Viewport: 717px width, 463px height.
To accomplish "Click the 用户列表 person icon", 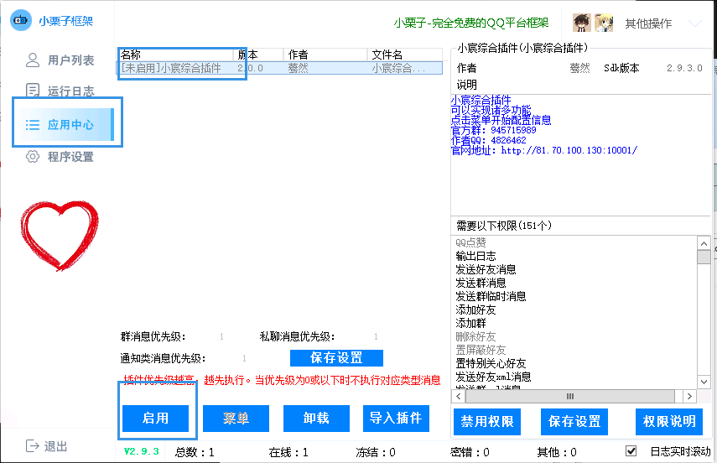I will click(x=33, y=60).
